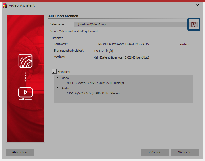The height and width of the screenshot is (161, 205).
Task: Collapse the Erweitert section
Action: tap(54, 72)
